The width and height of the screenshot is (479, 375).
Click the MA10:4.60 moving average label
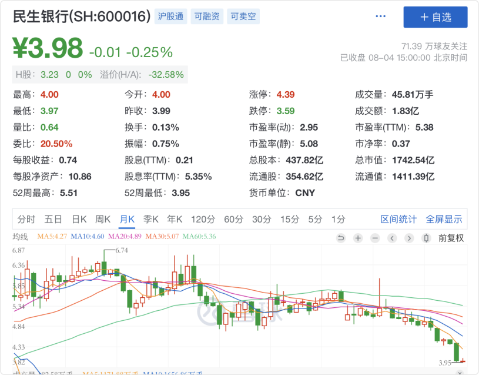[88, 237]
